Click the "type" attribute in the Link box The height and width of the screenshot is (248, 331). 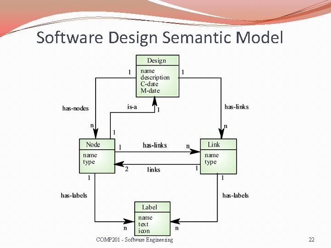coord(211,162)
